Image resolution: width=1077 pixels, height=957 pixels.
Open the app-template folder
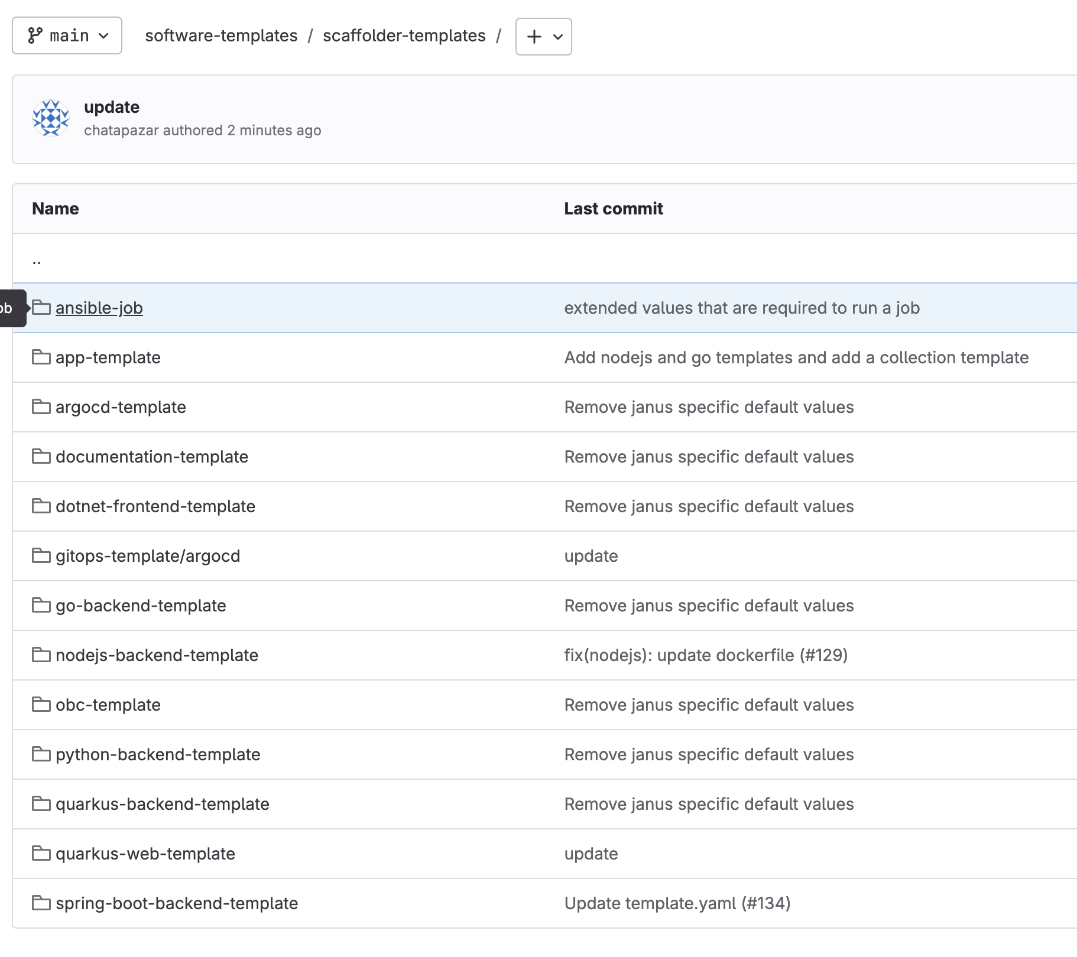[108, 357]
